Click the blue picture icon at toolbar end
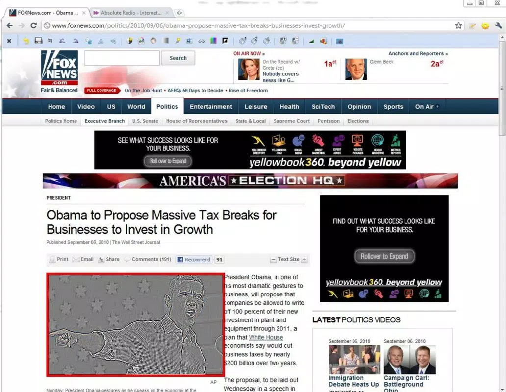The image size is (506, 392). pos(339,41)
